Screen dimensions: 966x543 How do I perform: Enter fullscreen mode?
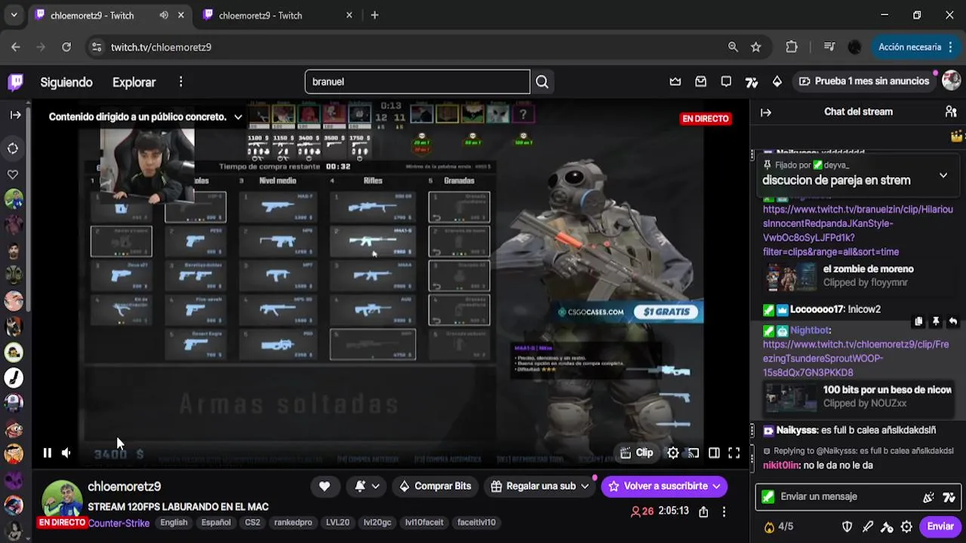click(734, 452)
